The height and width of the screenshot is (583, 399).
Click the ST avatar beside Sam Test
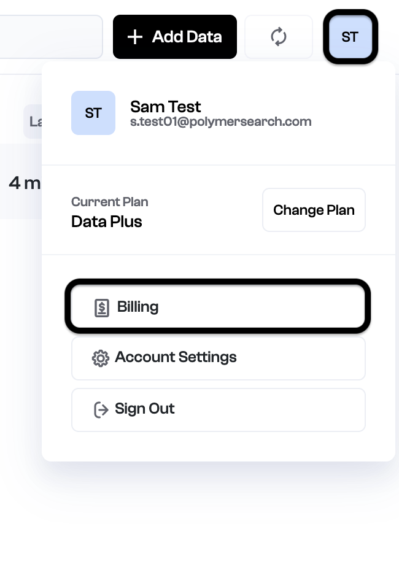point(93,113)
